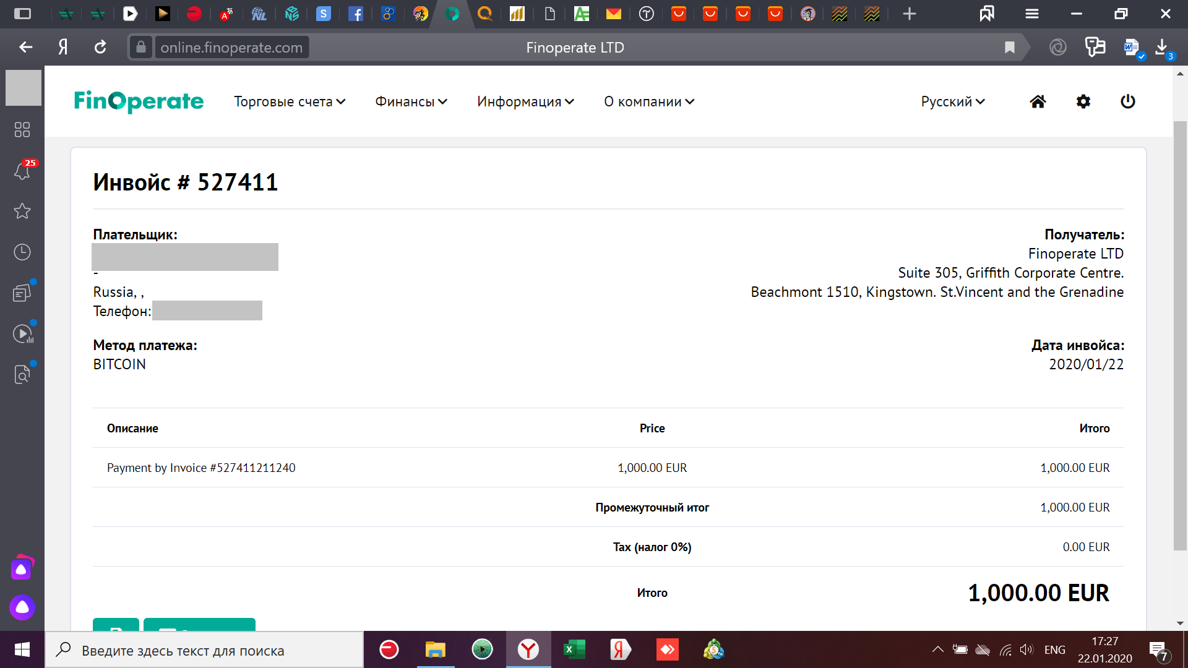Click the Дата инвойса value 2020/01/22

(1086, 364)
